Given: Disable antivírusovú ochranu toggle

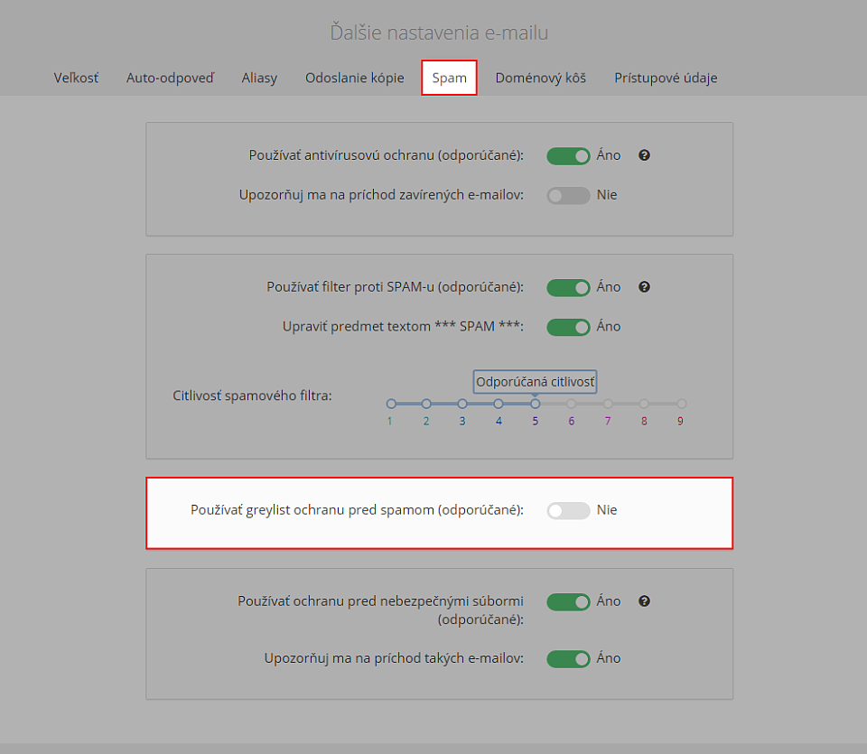Looking at the screenshot, I should tap(568, 156).
